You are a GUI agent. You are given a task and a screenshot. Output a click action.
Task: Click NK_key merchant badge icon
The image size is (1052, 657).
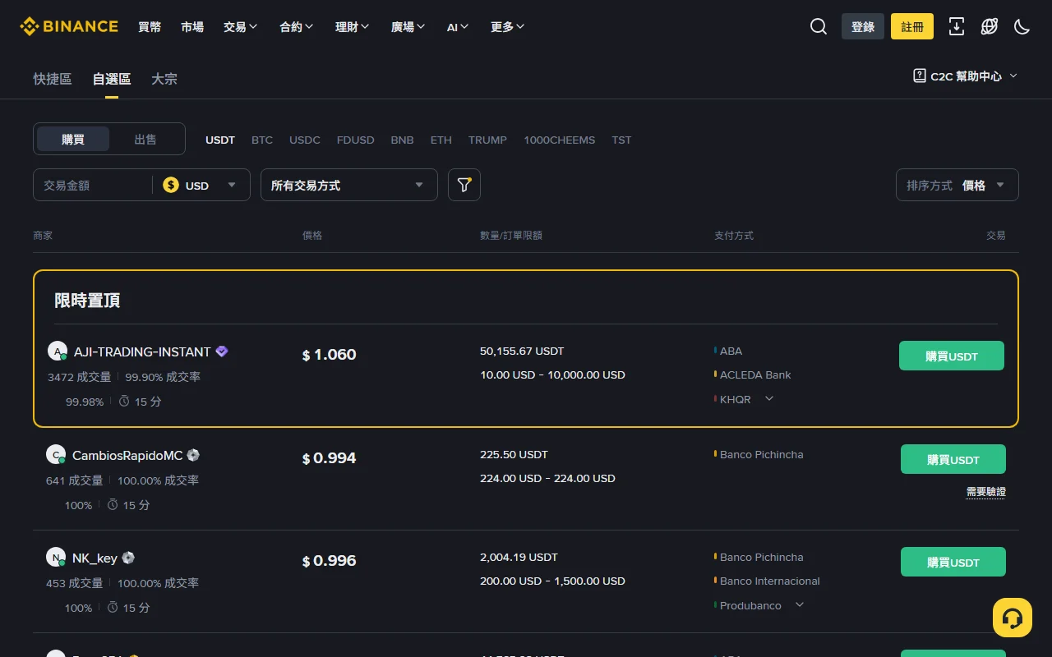point(128,558)
